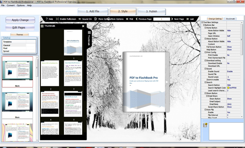245x148 pixels.
Task: Click the Thumbnails grid side tab icon
Action: pyautogui.click(x=89, y=32)
